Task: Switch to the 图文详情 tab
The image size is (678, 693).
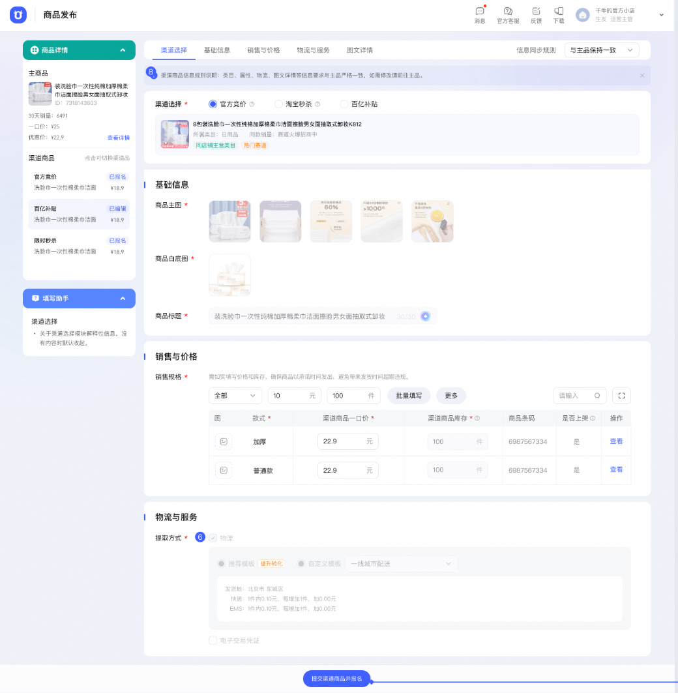Action: pyautogui.click(x=359, y=50)
